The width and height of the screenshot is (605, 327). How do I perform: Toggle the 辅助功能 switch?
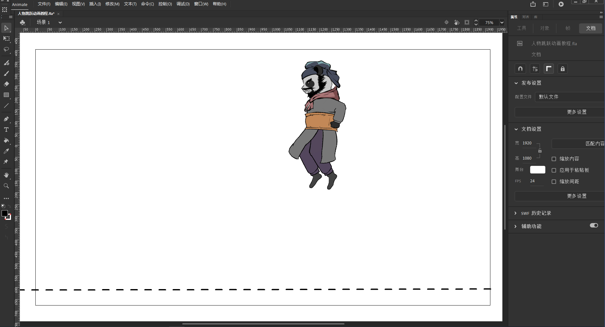594,225
